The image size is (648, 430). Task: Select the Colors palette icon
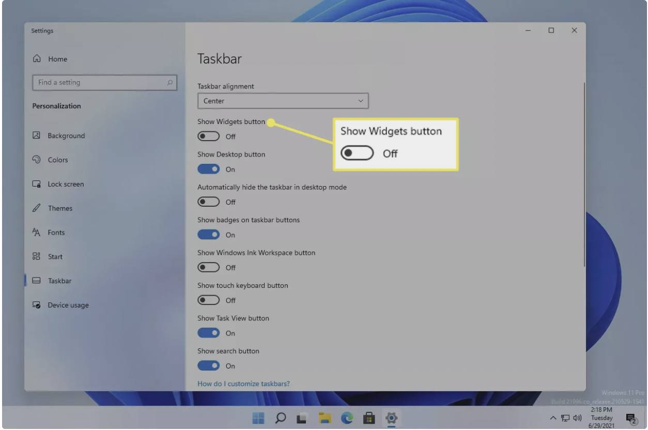point(36,160)
